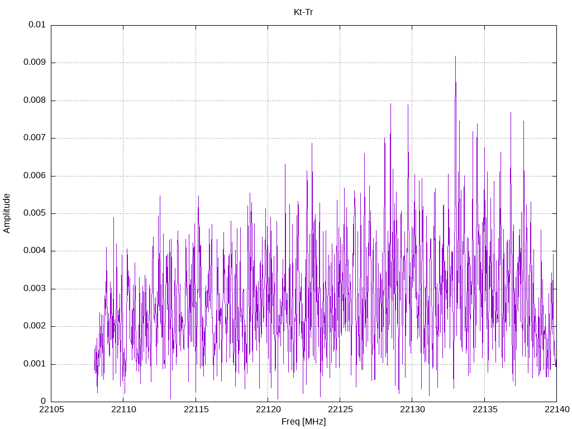This screenshot has height=429, width=572.
Task: Click the 0.006 y-axis tick label
Action: (x=35, y=175)
